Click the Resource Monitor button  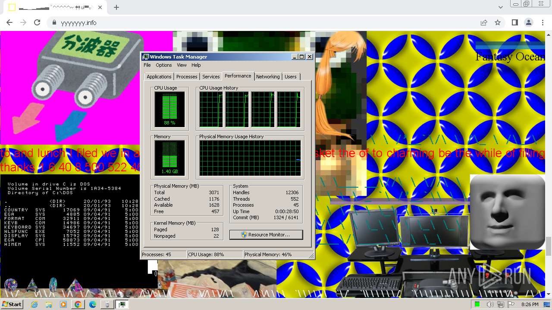click(266, 235)
